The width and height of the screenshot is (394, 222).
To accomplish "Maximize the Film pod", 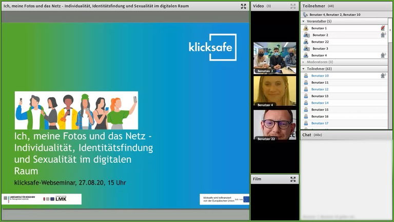I will click(x=293, y=179).
